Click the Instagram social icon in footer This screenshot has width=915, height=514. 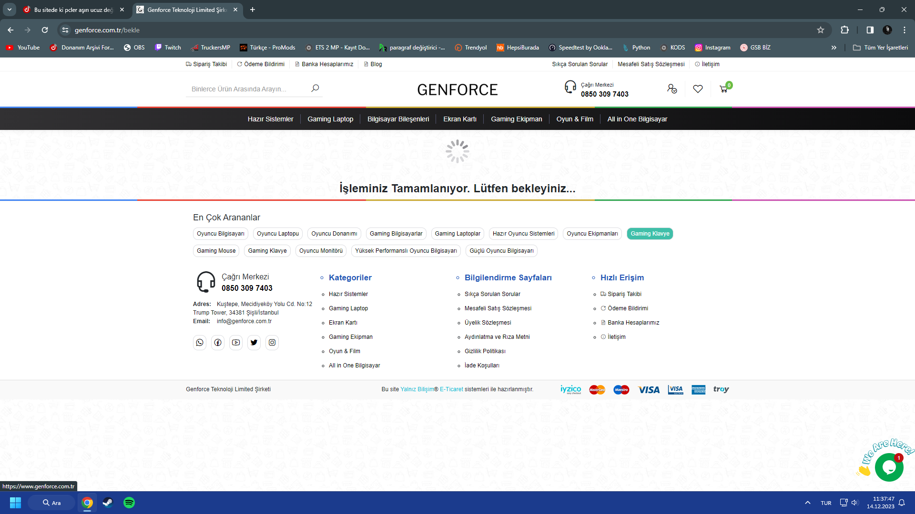(x=272, y=343)
